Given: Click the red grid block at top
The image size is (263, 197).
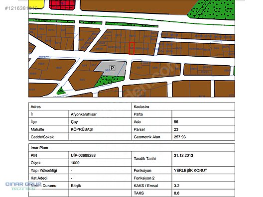Looking at the screenshot, I should (62, 4).
